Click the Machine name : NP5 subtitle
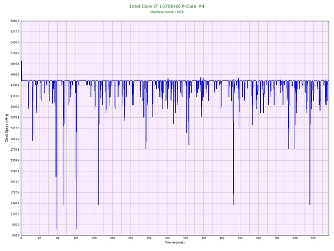The width and height of the screenshot is (334, 251). (x=167, y=12)
